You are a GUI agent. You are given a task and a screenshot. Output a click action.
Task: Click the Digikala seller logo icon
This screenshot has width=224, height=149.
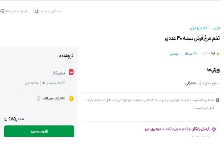[x=71, y=73]
